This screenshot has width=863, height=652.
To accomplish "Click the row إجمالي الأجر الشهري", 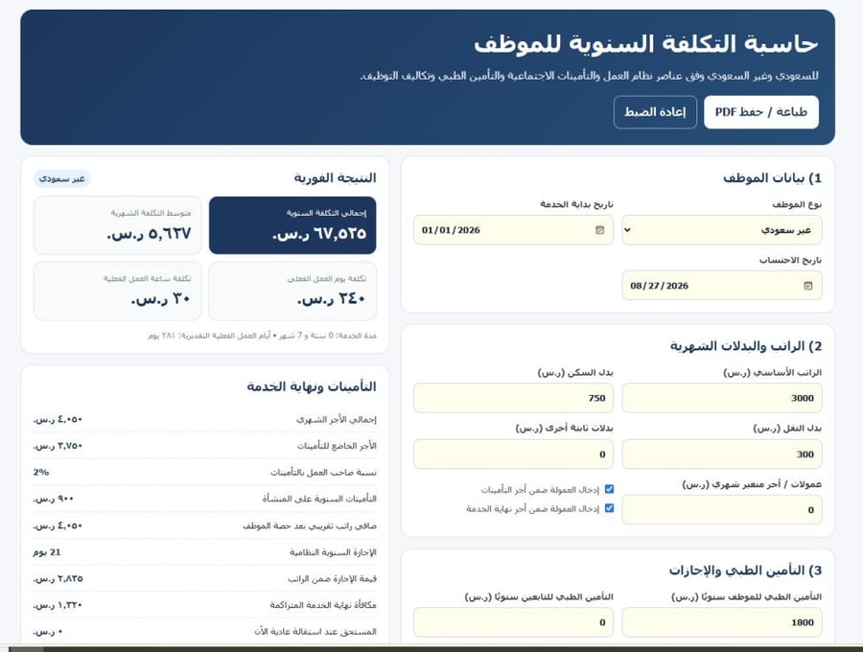I will [x=205, y=419].
